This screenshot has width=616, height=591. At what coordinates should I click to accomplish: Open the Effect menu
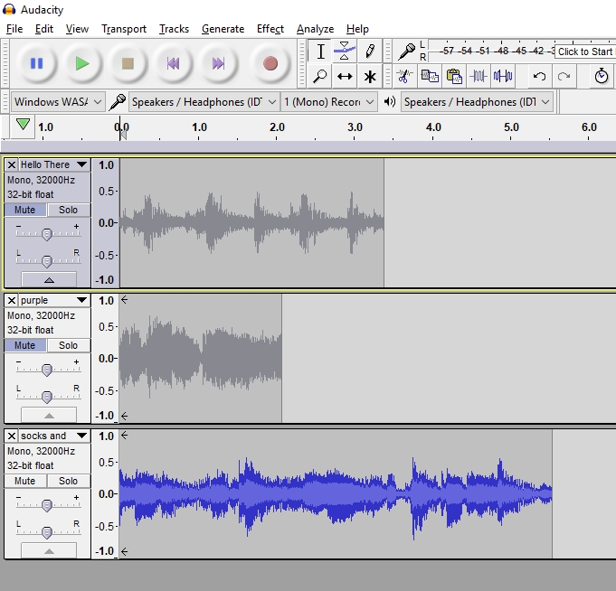(x=270, y=29)
